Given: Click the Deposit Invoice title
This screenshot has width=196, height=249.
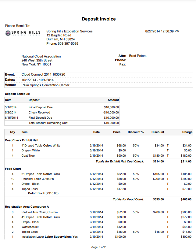Looking at the screenshot, I should pyautogui.click(x=98, y=19).
